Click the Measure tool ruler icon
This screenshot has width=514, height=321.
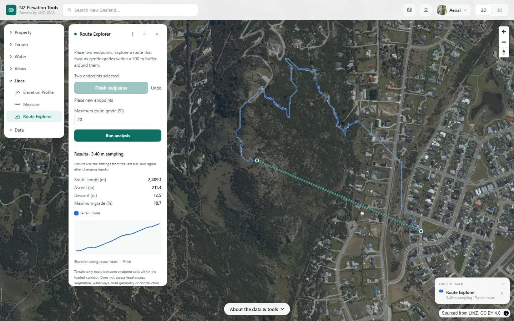click(x=17, y=105)
